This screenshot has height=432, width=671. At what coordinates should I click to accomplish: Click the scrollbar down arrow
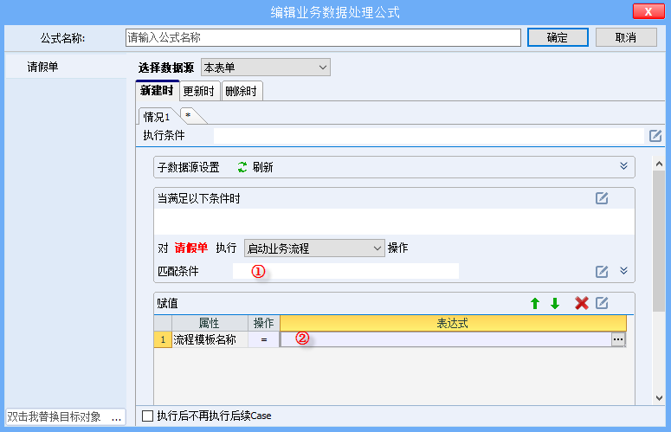659,397
